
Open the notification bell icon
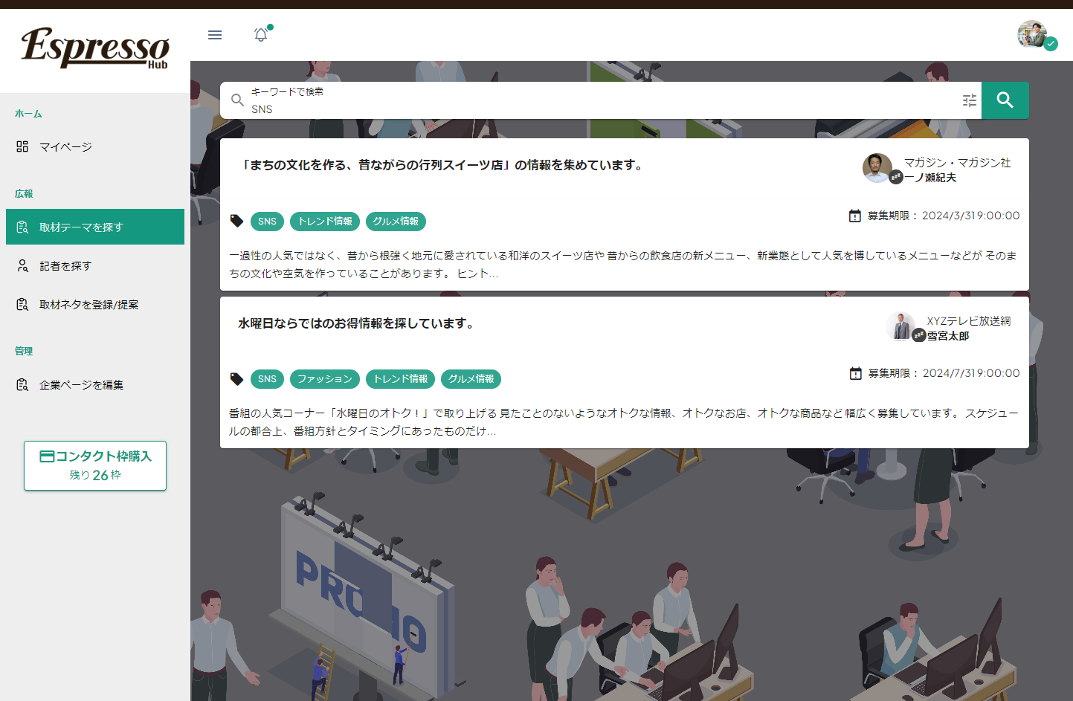pyautogui.click(x=261, y=35)
